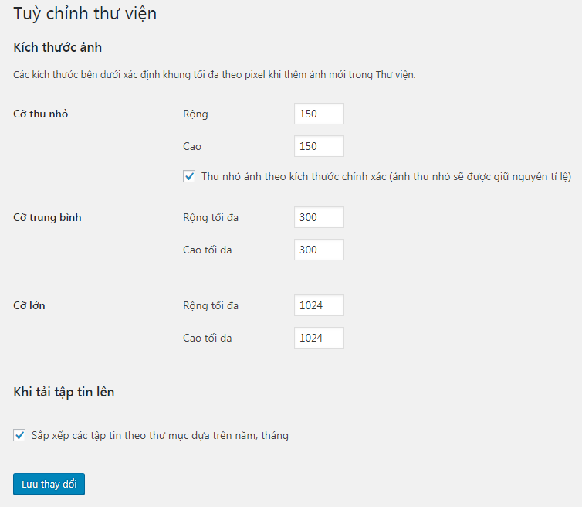Click 'Rộng tối đa' label under Cỡ lớn
582x507 pixels.
[x=211, y=305]
